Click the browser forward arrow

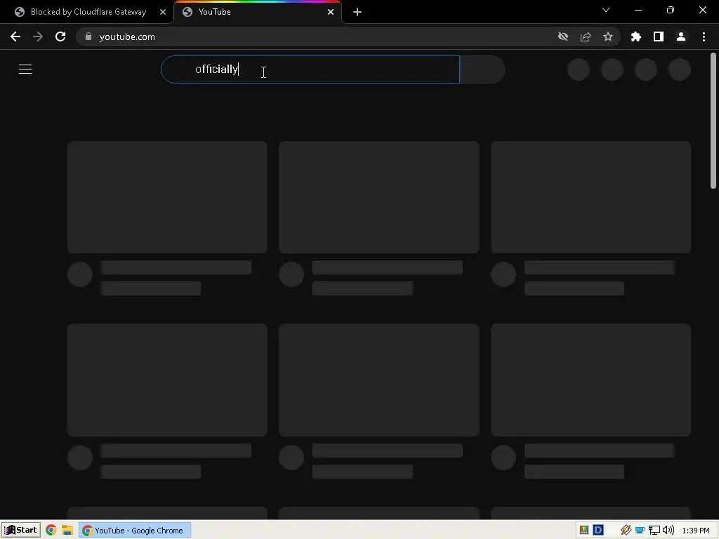pyautogui.click(x=38, y=36)
